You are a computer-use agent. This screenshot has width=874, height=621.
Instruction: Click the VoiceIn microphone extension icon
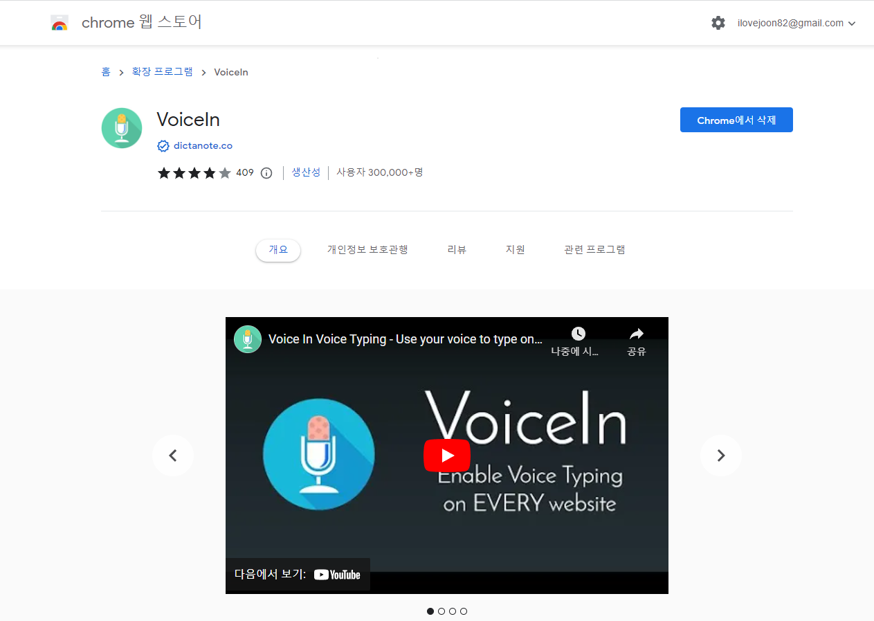pyautogui.click(x=122, y=128)
